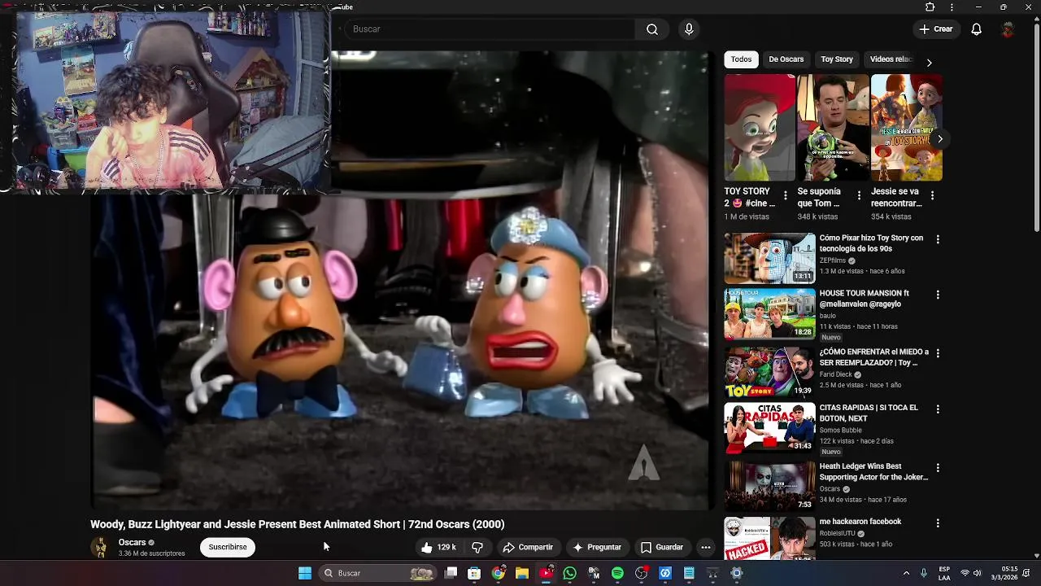Click the ZEPfilms channel name

pos(833,260)
